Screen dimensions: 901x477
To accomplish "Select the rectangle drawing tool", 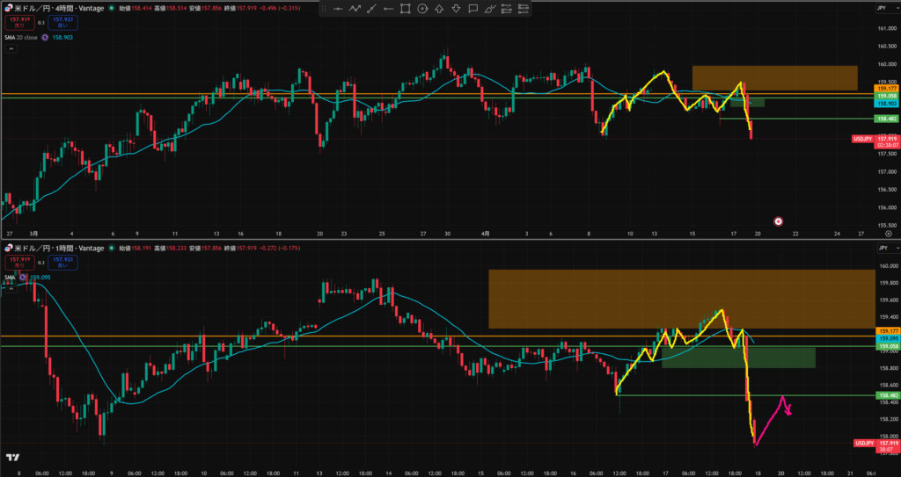I will (405, 9).
